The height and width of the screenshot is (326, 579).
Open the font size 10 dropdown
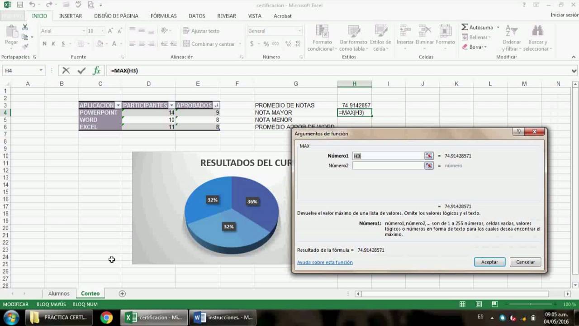103,31
